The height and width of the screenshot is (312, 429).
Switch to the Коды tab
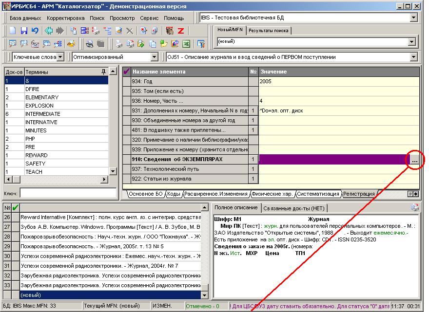coord(174,194)
